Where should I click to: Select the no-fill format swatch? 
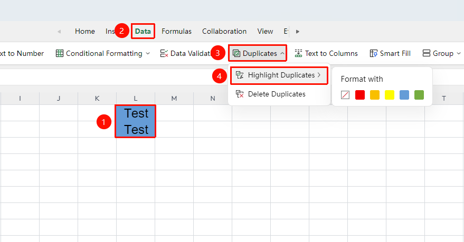(x=345, y=95)
